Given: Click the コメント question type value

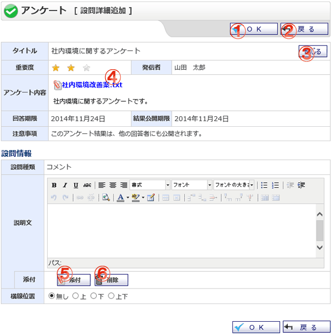Looking at the screenshot, I should pyautogui.click(x=59, y=167).
